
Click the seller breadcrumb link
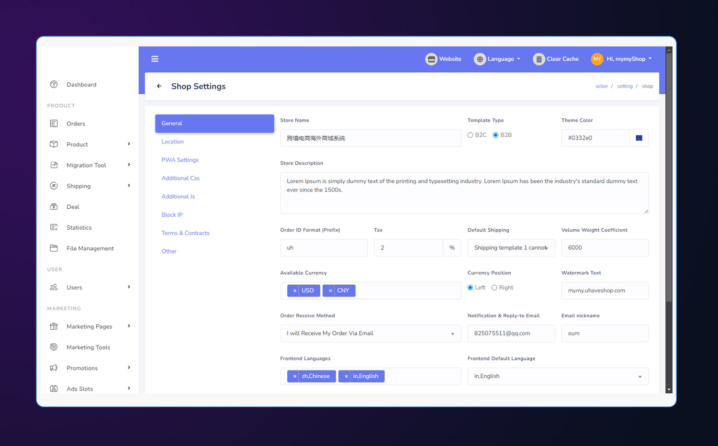click(x=601, y=87)
